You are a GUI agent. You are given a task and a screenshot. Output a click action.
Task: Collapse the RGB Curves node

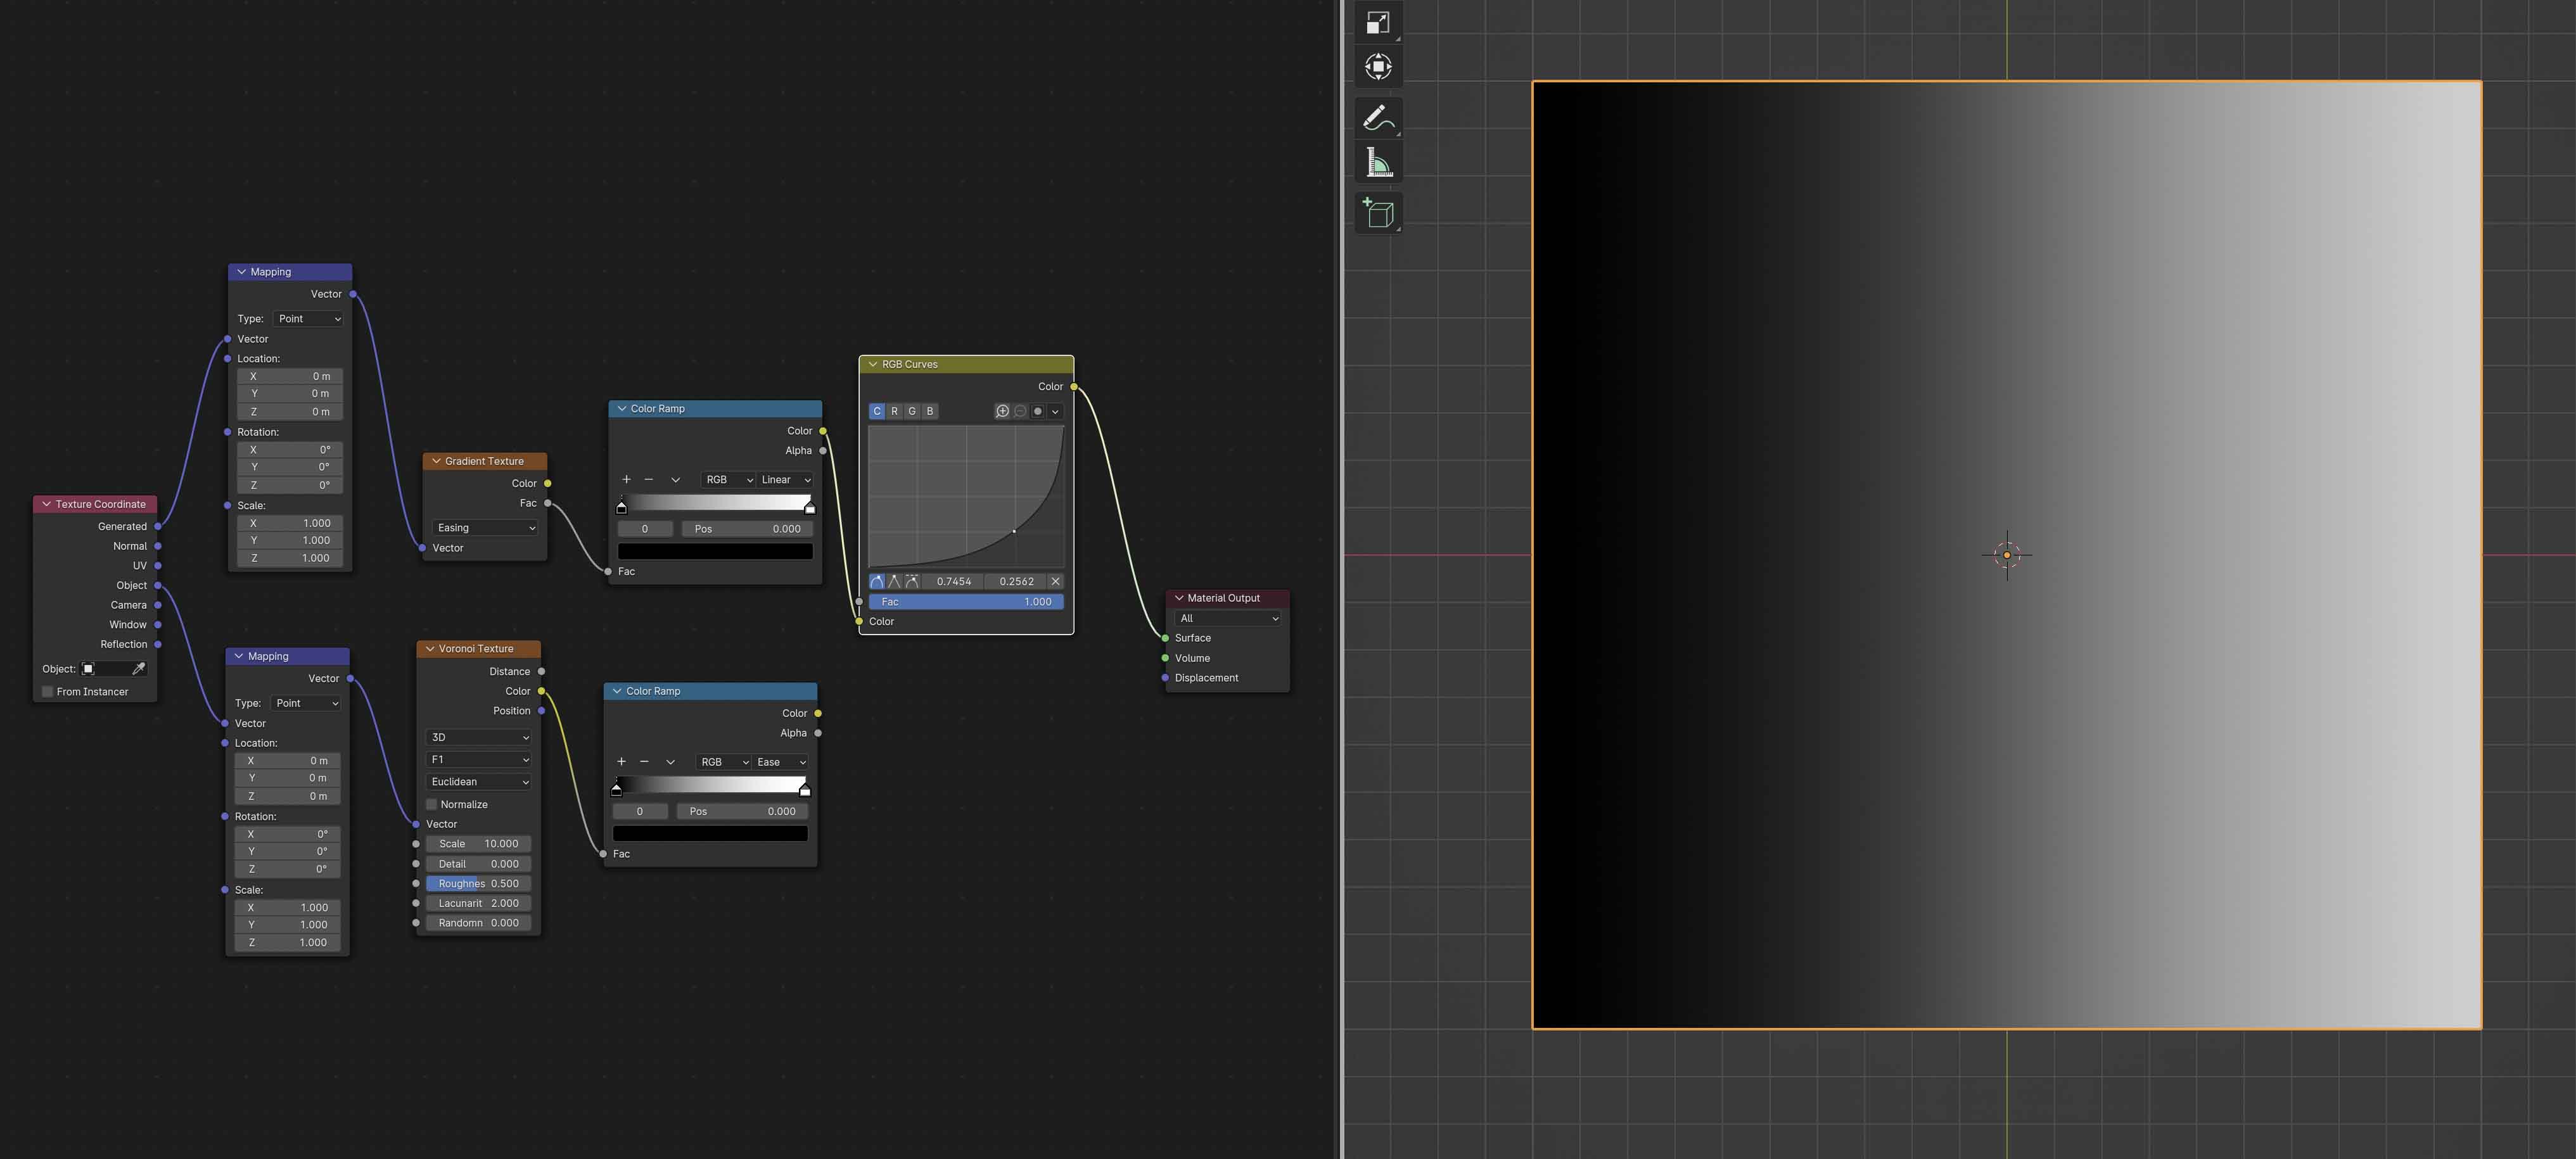[873, 364]
